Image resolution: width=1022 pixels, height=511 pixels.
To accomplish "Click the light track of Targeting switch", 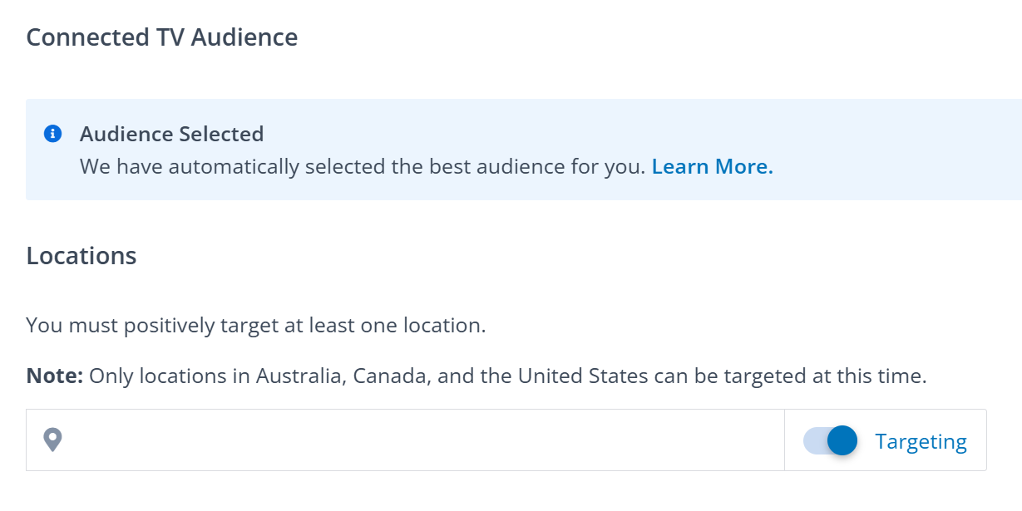I will click(812, 440).
